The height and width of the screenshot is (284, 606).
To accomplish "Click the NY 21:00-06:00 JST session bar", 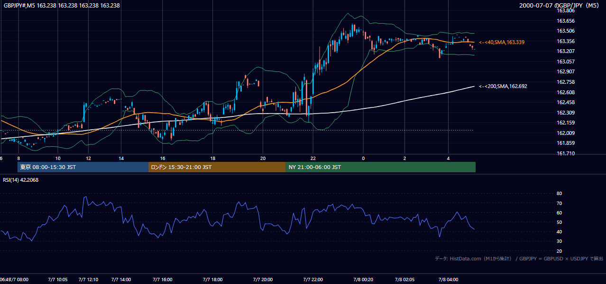I will pyautogui.click(x=381, y=167).
